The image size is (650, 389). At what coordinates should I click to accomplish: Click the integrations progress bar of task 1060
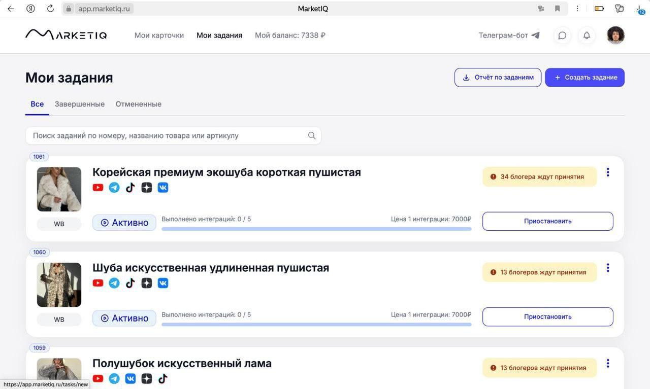(316, 324)
